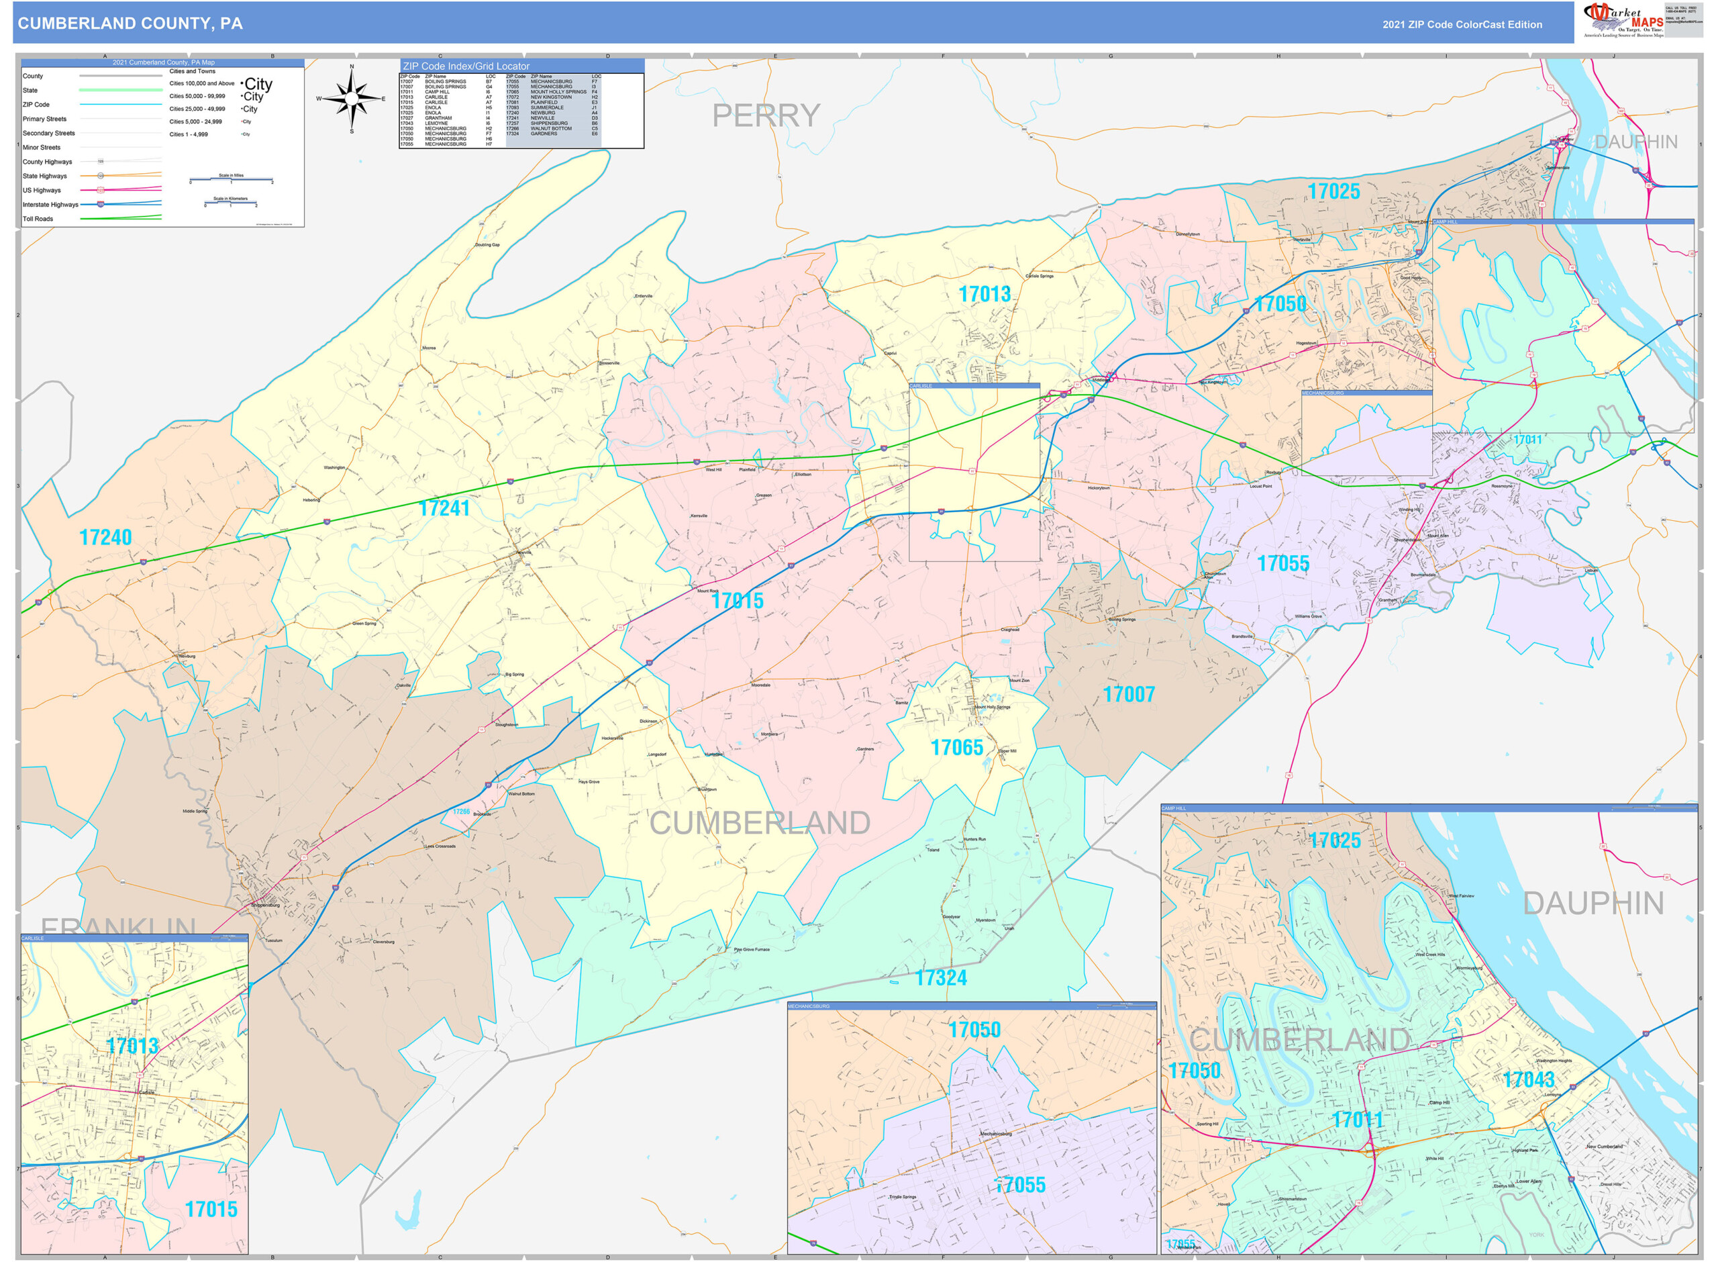Click the 'CUMBERLAND COUNTY, PA' title
This screenshot has width=1718, height=1262.
(131, 23)
